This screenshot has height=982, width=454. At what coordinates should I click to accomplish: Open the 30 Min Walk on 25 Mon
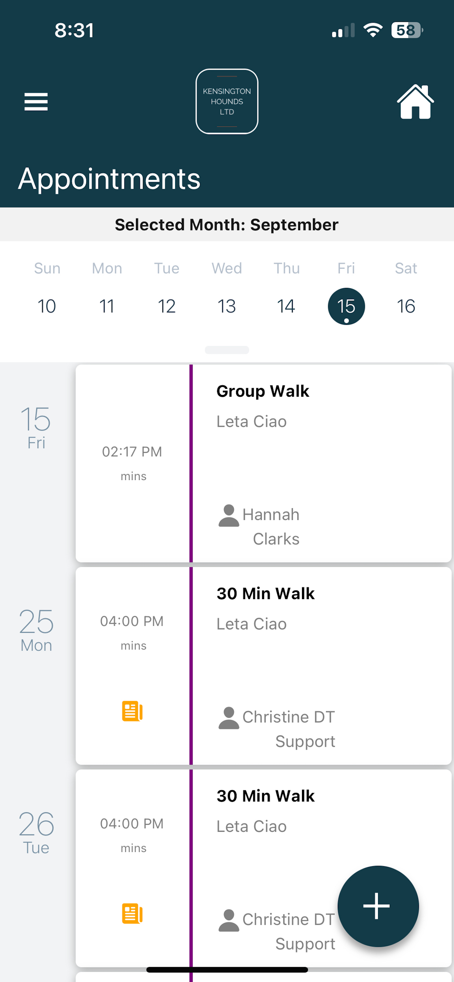pos(263,666)
